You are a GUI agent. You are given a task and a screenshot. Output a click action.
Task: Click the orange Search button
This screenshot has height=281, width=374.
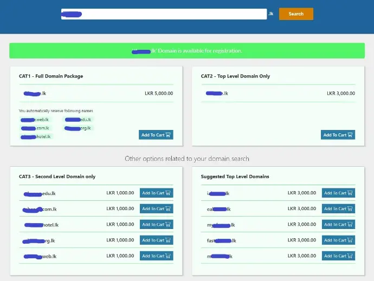click(x=296, y=14)
